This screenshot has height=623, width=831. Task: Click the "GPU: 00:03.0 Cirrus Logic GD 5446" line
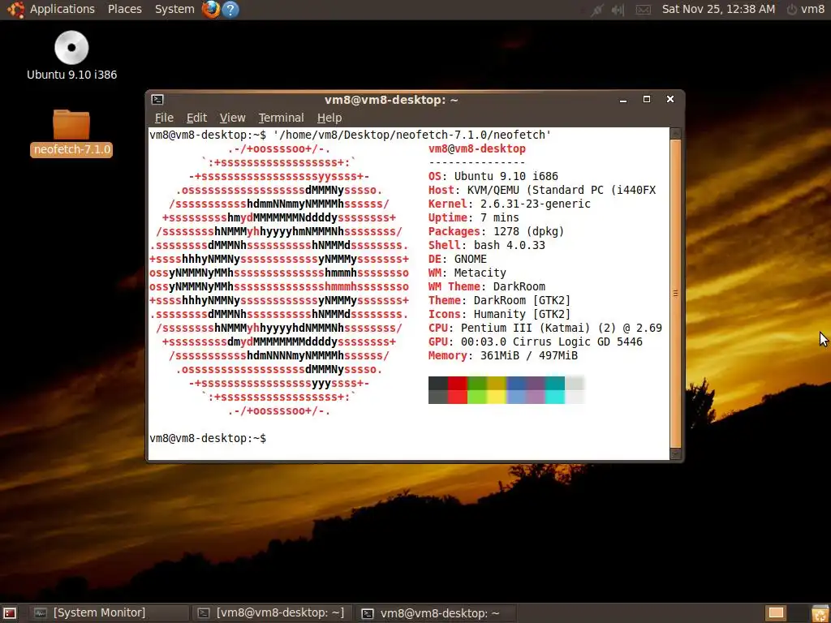[x=536, y=342]
